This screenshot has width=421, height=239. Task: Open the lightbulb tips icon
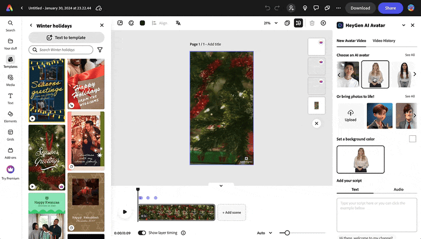(x=305, y=8)
